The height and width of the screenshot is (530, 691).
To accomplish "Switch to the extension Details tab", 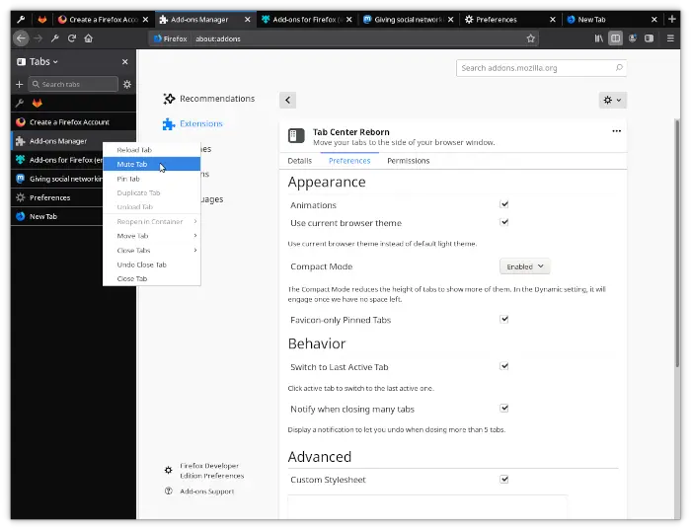I will [300, 161].
